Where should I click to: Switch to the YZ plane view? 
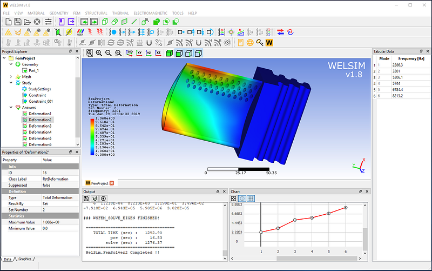coord(148,53)
